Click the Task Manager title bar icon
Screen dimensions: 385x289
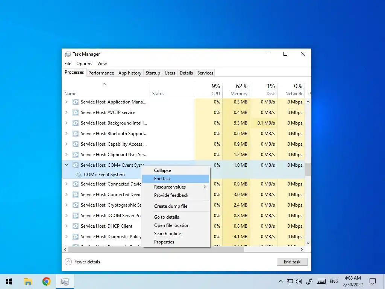coord(68,54)
